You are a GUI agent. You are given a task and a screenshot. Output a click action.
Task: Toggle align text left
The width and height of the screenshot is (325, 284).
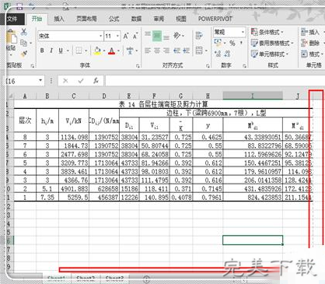pos(148,51)
